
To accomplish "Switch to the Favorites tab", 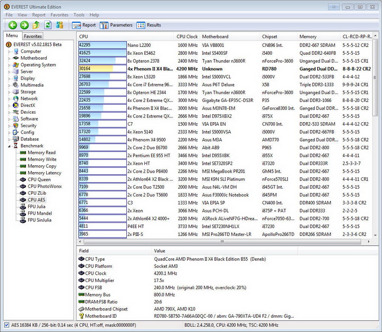I will coord(33,36).
